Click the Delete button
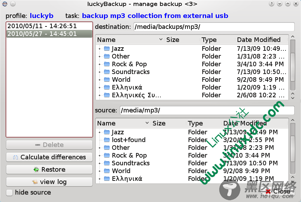301x202 pixels. [x=49, y=145]
